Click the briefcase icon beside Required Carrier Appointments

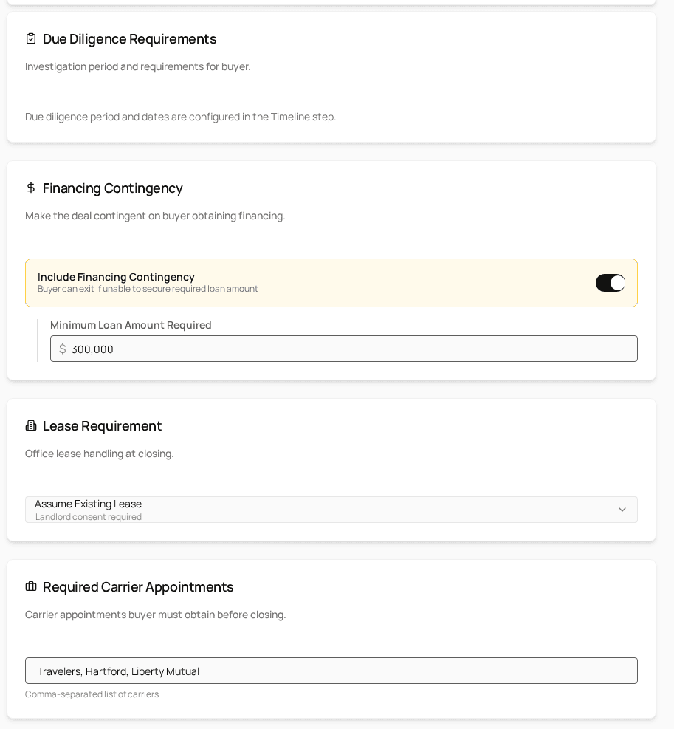coord(31,586)
